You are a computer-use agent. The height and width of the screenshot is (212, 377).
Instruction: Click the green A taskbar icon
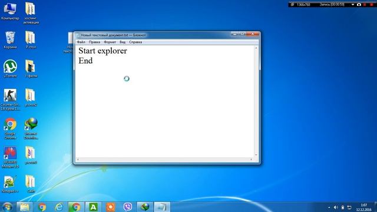pyautogui.click(x=93, y=207)
